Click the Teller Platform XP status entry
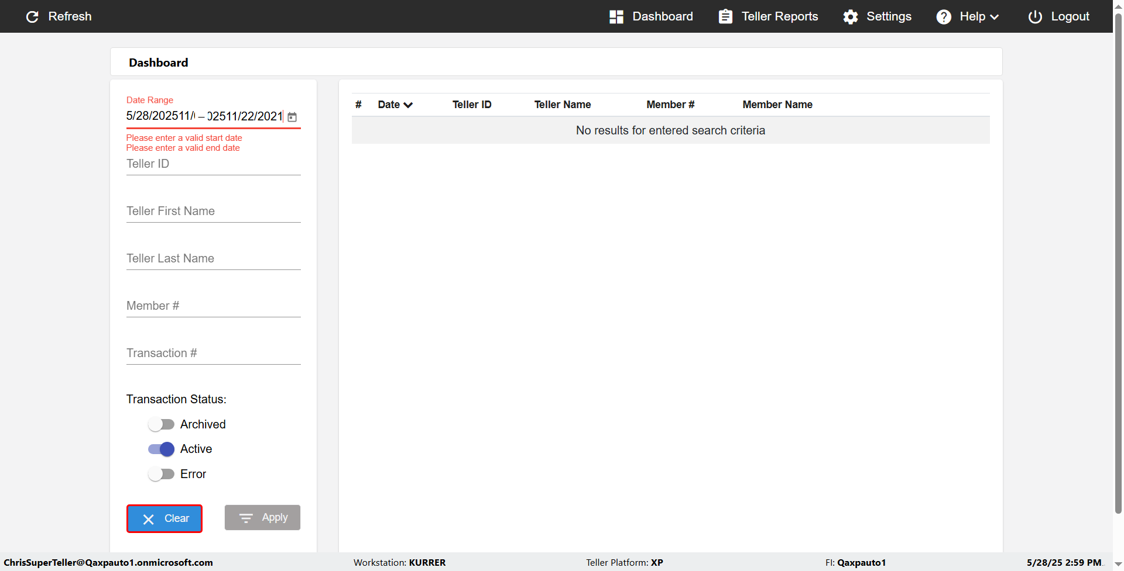Image resolution: width=1124 pixels, height=571 pixels. click(x=625, y=562)
